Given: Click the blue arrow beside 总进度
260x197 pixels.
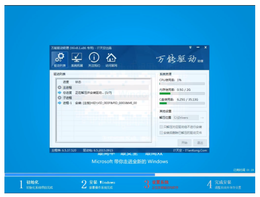Looking at the screenshot, I should pos(59,93).
